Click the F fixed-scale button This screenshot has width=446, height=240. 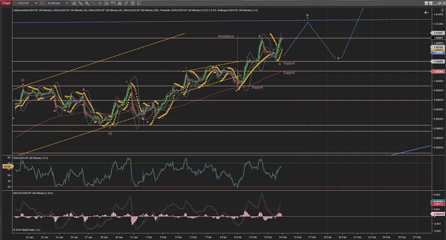[x=443, y=10]
